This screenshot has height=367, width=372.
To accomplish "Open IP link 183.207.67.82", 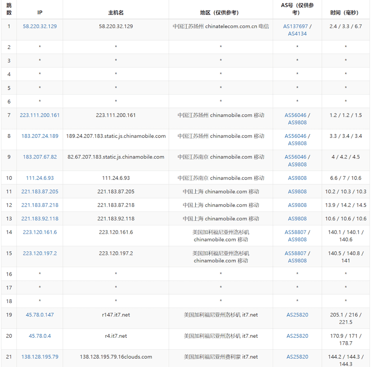I will click(40, 157).
